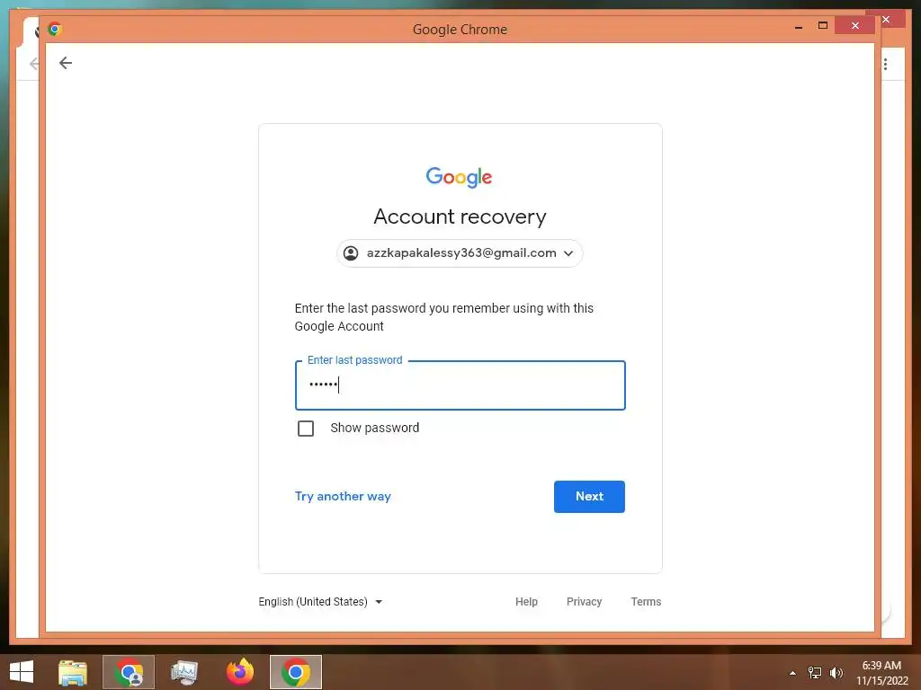The height and width of the screenshot is (690, 921).
Task: Open the network status tray icon
Action: (815, 673)
